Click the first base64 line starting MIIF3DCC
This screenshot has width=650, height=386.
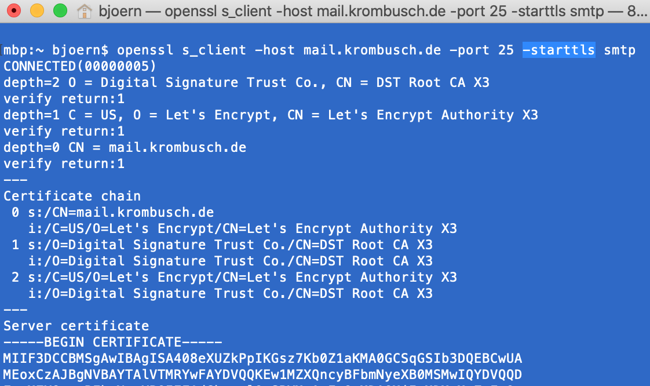pos(263,358)
